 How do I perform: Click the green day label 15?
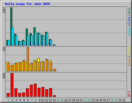pos(62,100)
